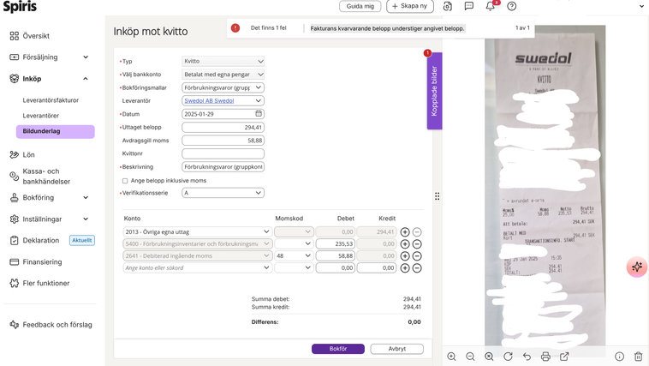Remove the empty account row
The width and height of the screenshot is (649, 366).
(x=417, y=268)
